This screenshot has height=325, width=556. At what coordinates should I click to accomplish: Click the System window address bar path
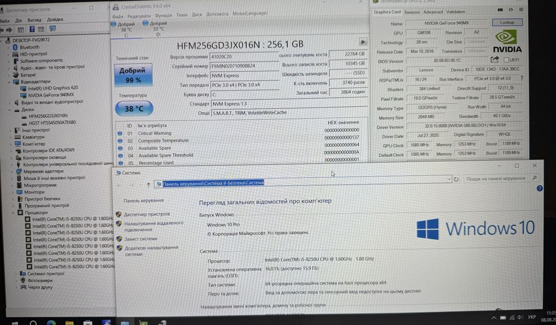click(213, 183)
